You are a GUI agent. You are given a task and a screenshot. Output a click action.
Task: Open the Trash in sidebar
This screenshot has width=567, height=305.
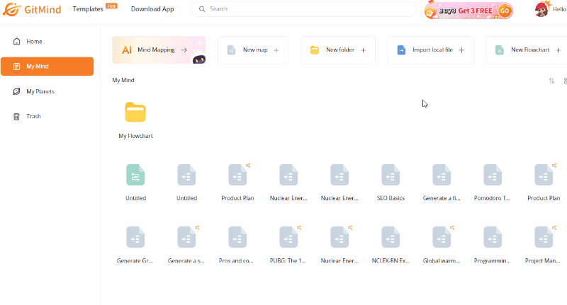click(33, 116)
